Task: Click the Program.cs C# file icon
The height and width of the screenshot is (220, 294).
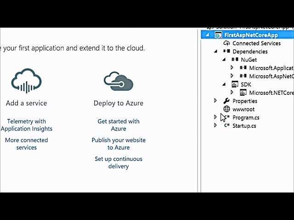Action: pyautogui.click(x=227, y=117)
